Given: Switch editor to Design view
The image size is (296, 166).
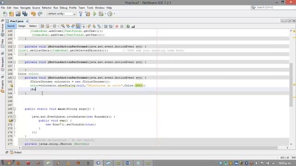Looking at the screenshot, I should 22,26.
